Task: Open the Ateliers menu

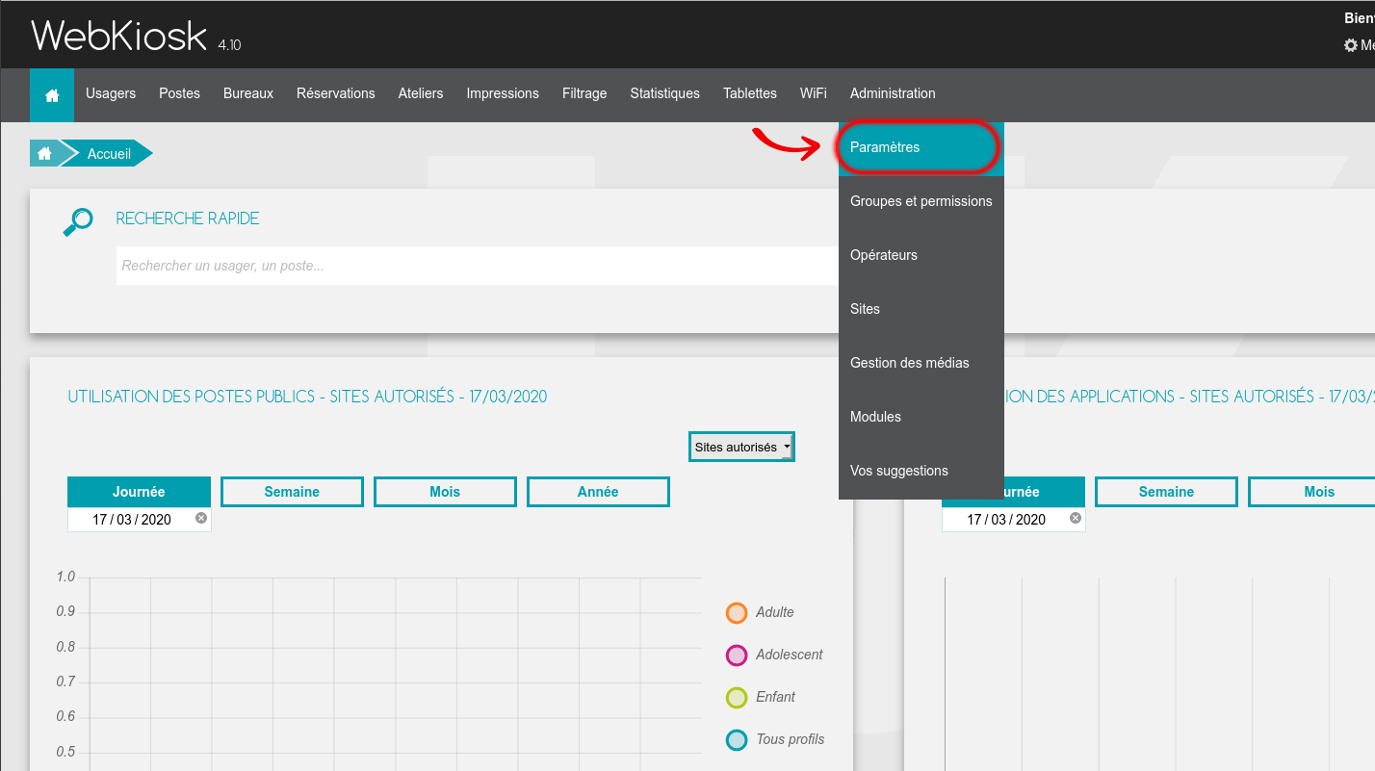Action: (421, 94)
